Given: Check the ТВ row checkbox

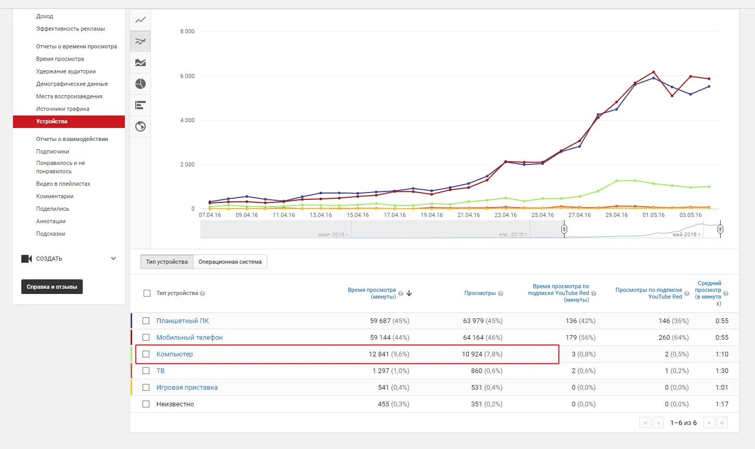Looking at the screenshot, I should pyautogui.click(x=146, y=371).
